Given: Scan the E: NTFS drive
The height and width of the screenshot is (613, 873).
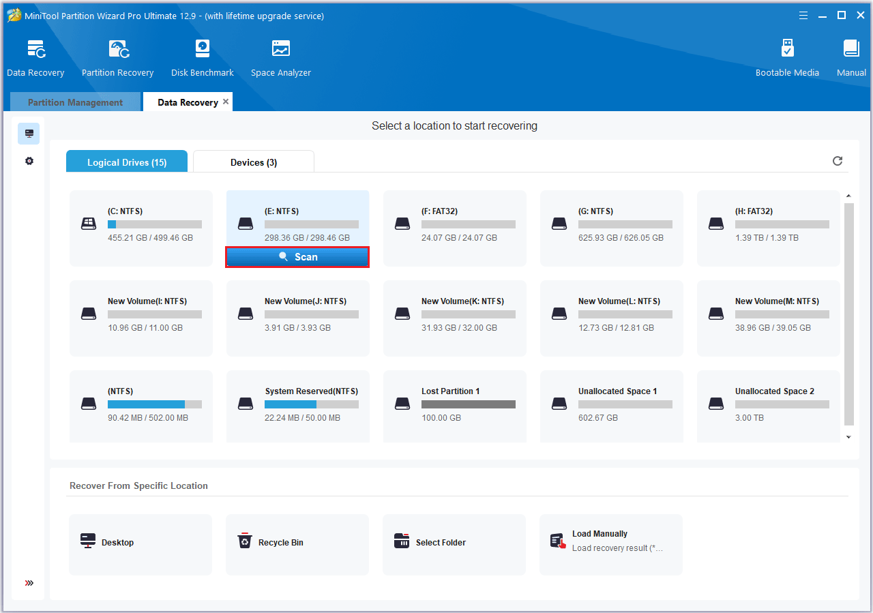Looking at the screenshot, I should click(x=297, y=257).
